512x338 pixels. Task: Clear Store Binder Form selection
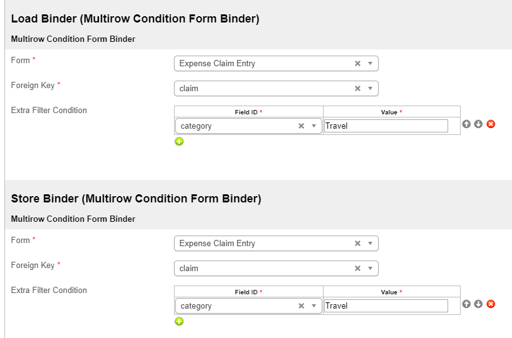(x=357, y=244)
